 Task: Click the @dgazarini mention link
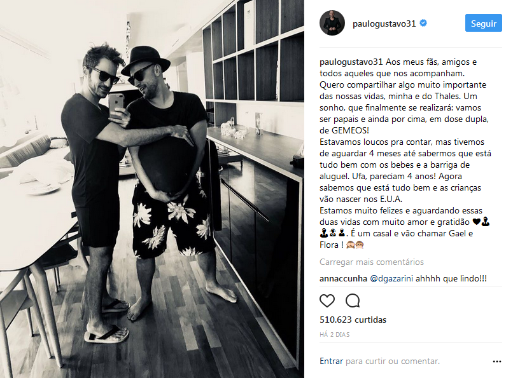tap(391, 278)
